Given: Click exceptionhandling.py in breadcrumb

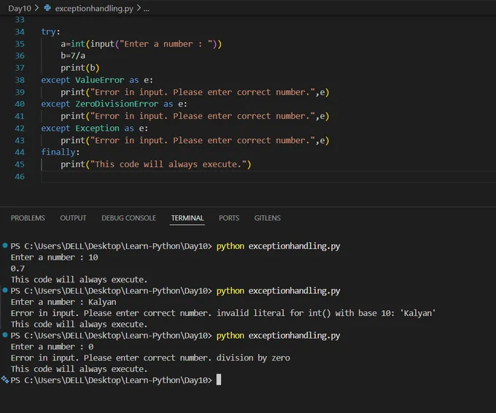Looking at the screenshot, I should pyautogui.click(x=94, y=8).
